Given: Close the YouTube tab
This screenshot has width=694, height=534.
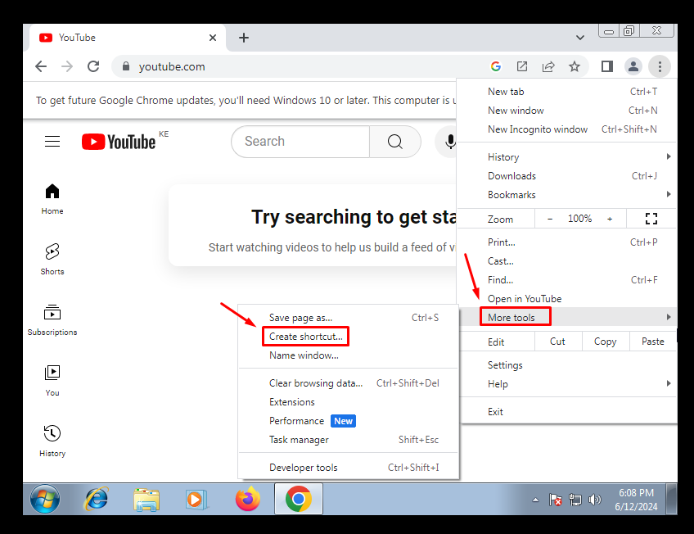Looking at the screenshot, I should pyautogui.click(x=213, y=38).
